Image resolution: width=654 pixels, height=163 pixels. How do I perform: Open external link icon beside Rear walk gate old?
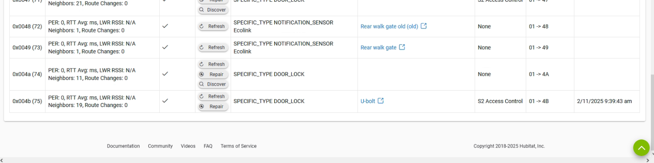pos(424,26)
